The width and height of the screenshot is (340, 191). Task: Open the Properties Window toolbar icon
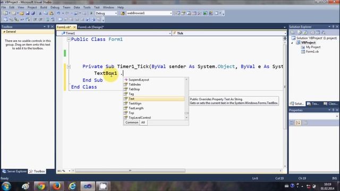(183, 13)
